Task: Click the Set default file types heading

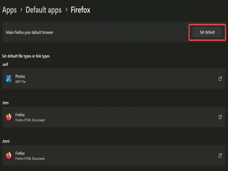Action: (26, 56)
